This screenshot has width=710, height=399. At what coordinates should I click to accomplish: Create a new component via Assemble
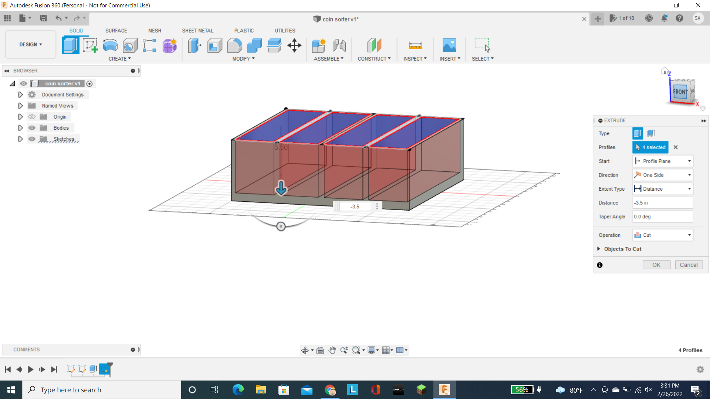(x=319, y=45)
